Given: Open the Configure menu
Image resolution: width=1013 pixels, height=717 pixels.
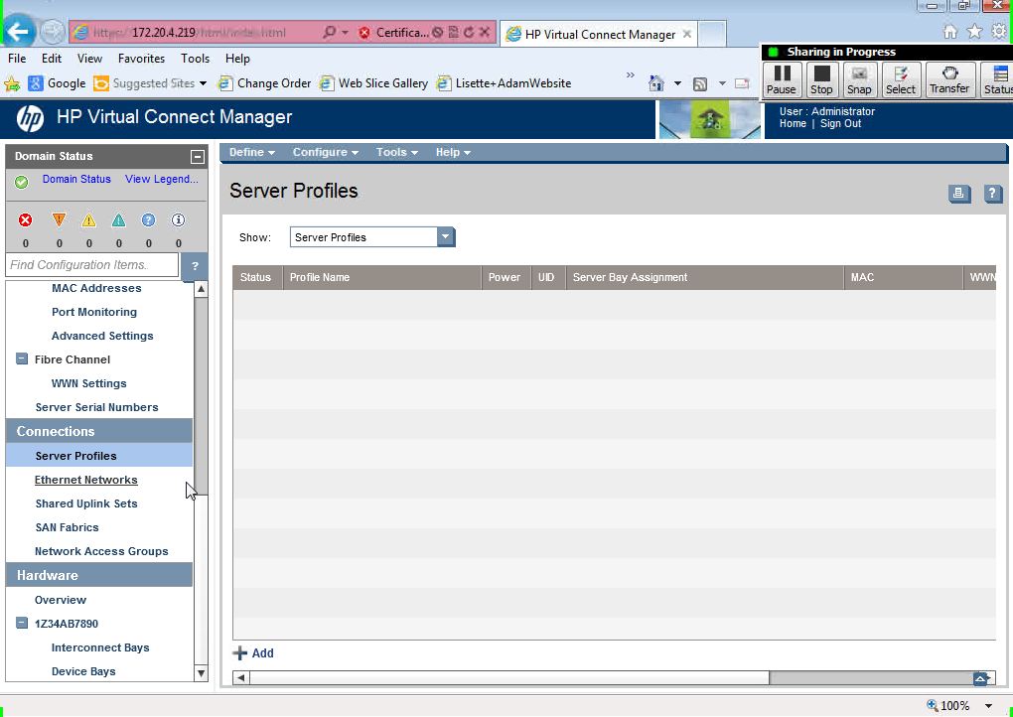Looking at the screenshot, I should tap(325, 153).
